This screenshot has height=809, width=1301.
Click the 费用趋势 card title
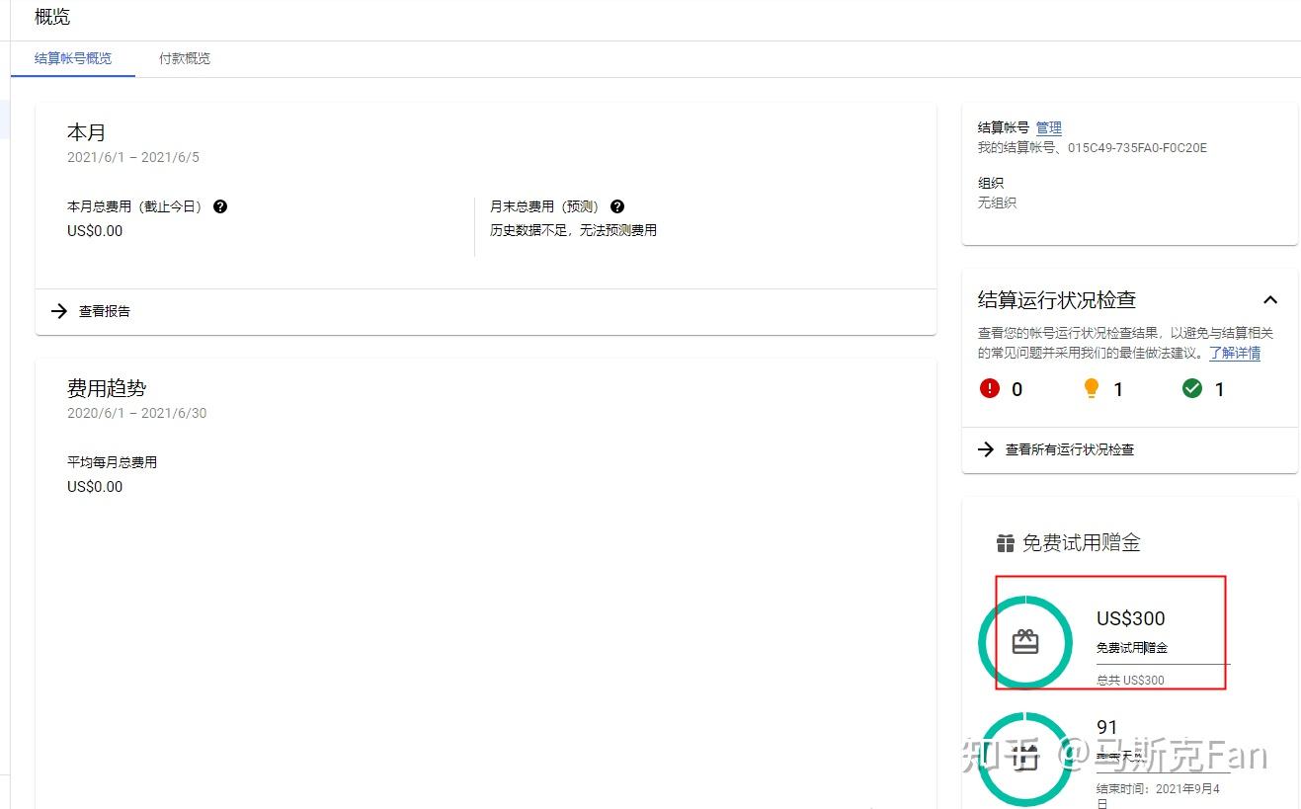click(107, 388)
